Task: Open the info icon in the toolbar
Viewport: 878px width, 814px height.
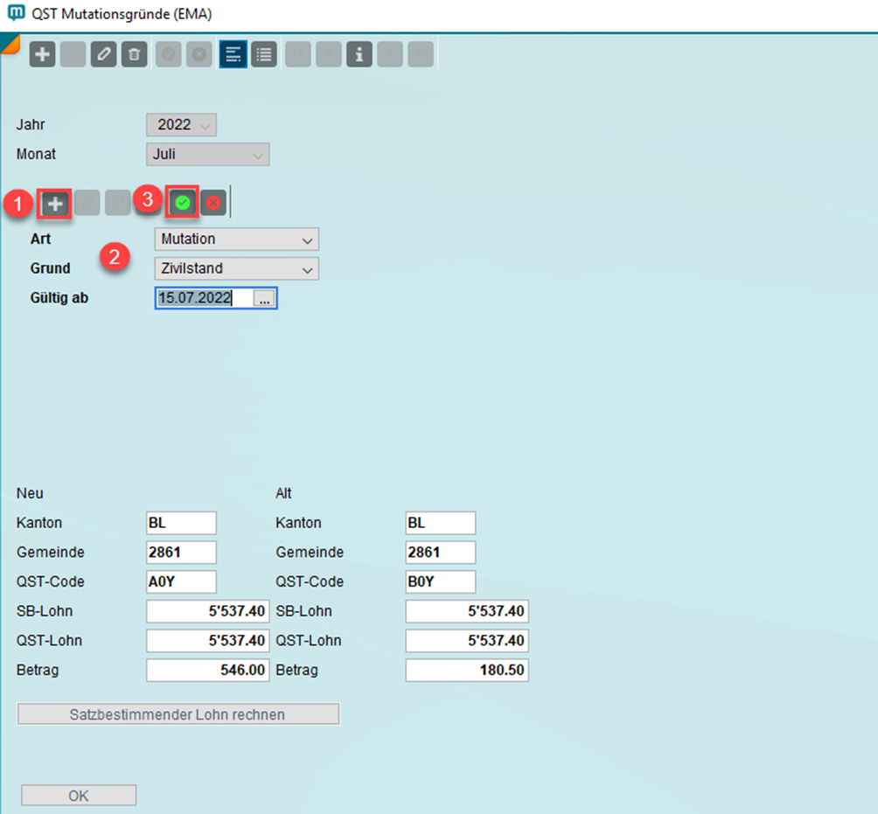Action: (359, 54)
